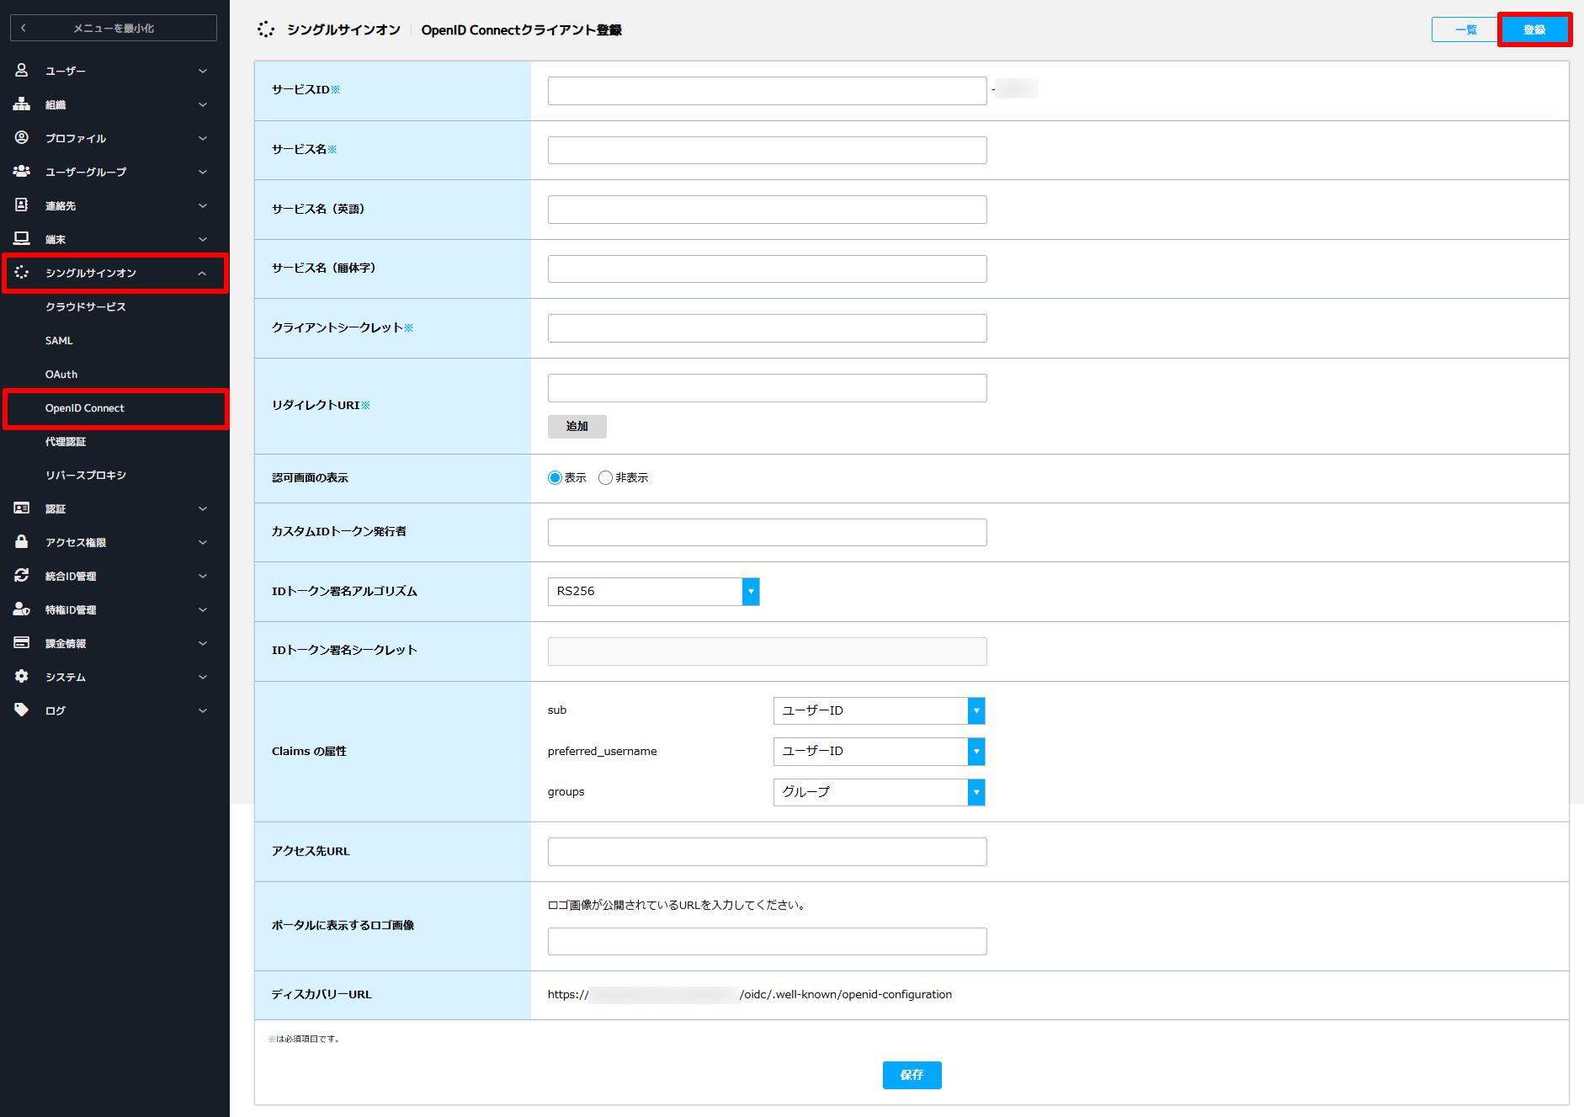This screenshot has width=1584, height=1117.
Task: Open the groups claim グループ dropdown
Action: [880, 792]
